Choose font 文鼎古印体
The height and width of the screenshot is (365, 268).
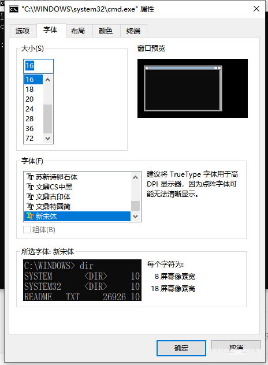click(x=77, y=197)
